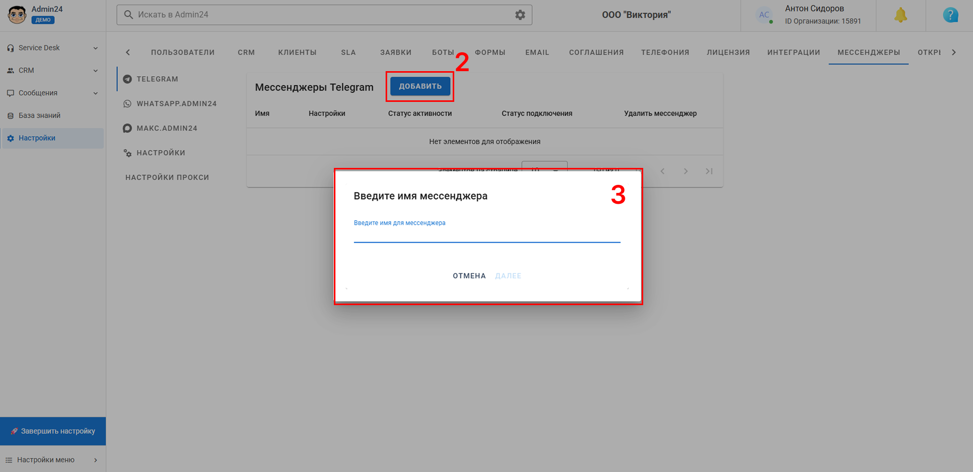The width and height of the screenshot is (973, 472).
Task: Click the Статус подключения column header
Action: pos(537,114)
